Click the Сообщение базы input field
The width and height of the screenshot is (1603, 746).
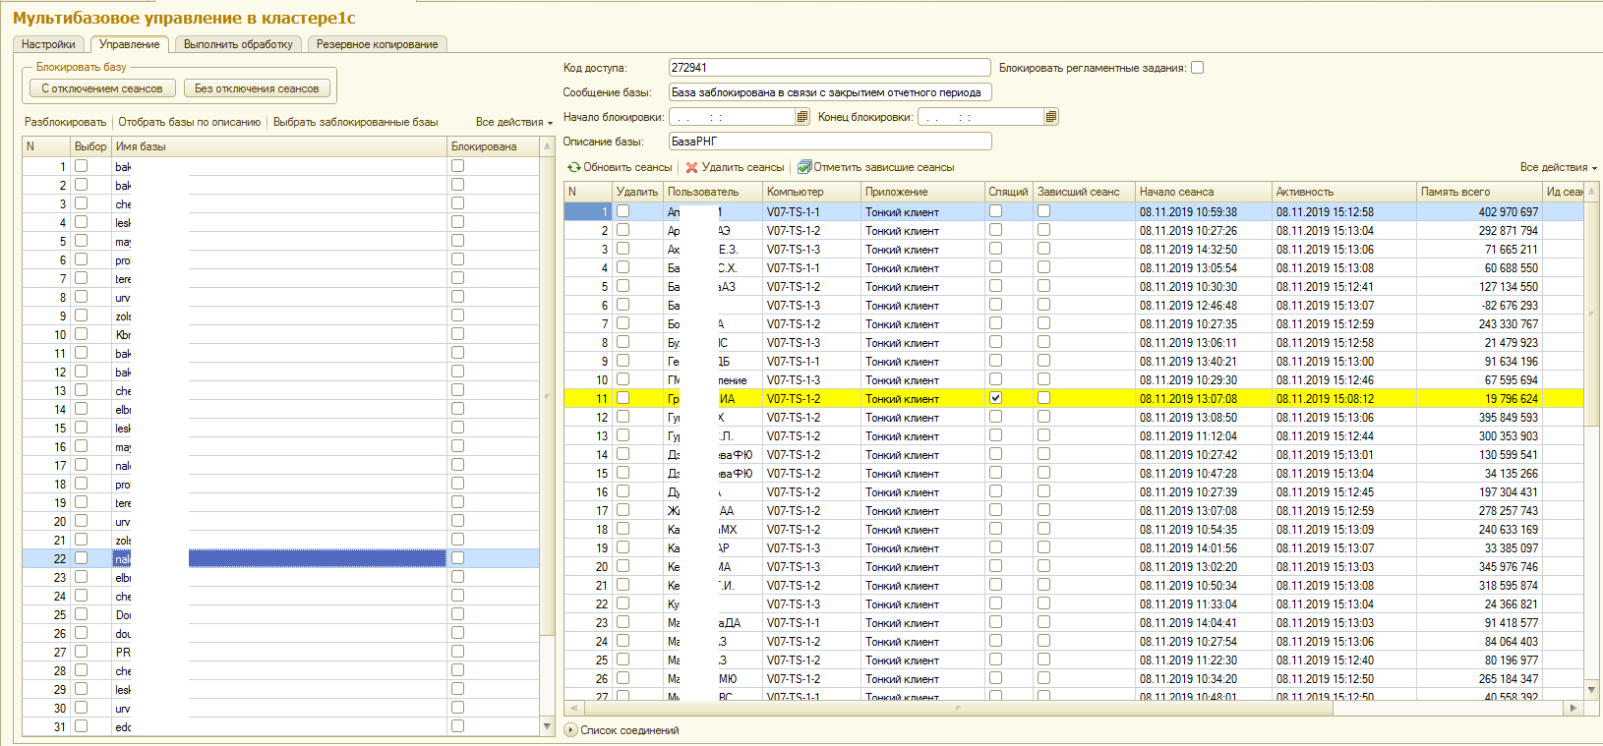(829, 92)
